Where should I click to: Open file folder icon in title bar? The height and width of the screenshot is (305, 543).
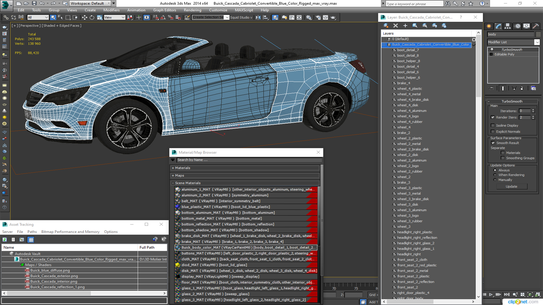(26, 3)
